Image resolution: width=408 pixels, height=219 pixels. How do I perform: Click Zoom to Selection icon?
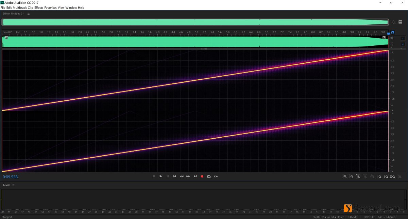click(393, 177)
